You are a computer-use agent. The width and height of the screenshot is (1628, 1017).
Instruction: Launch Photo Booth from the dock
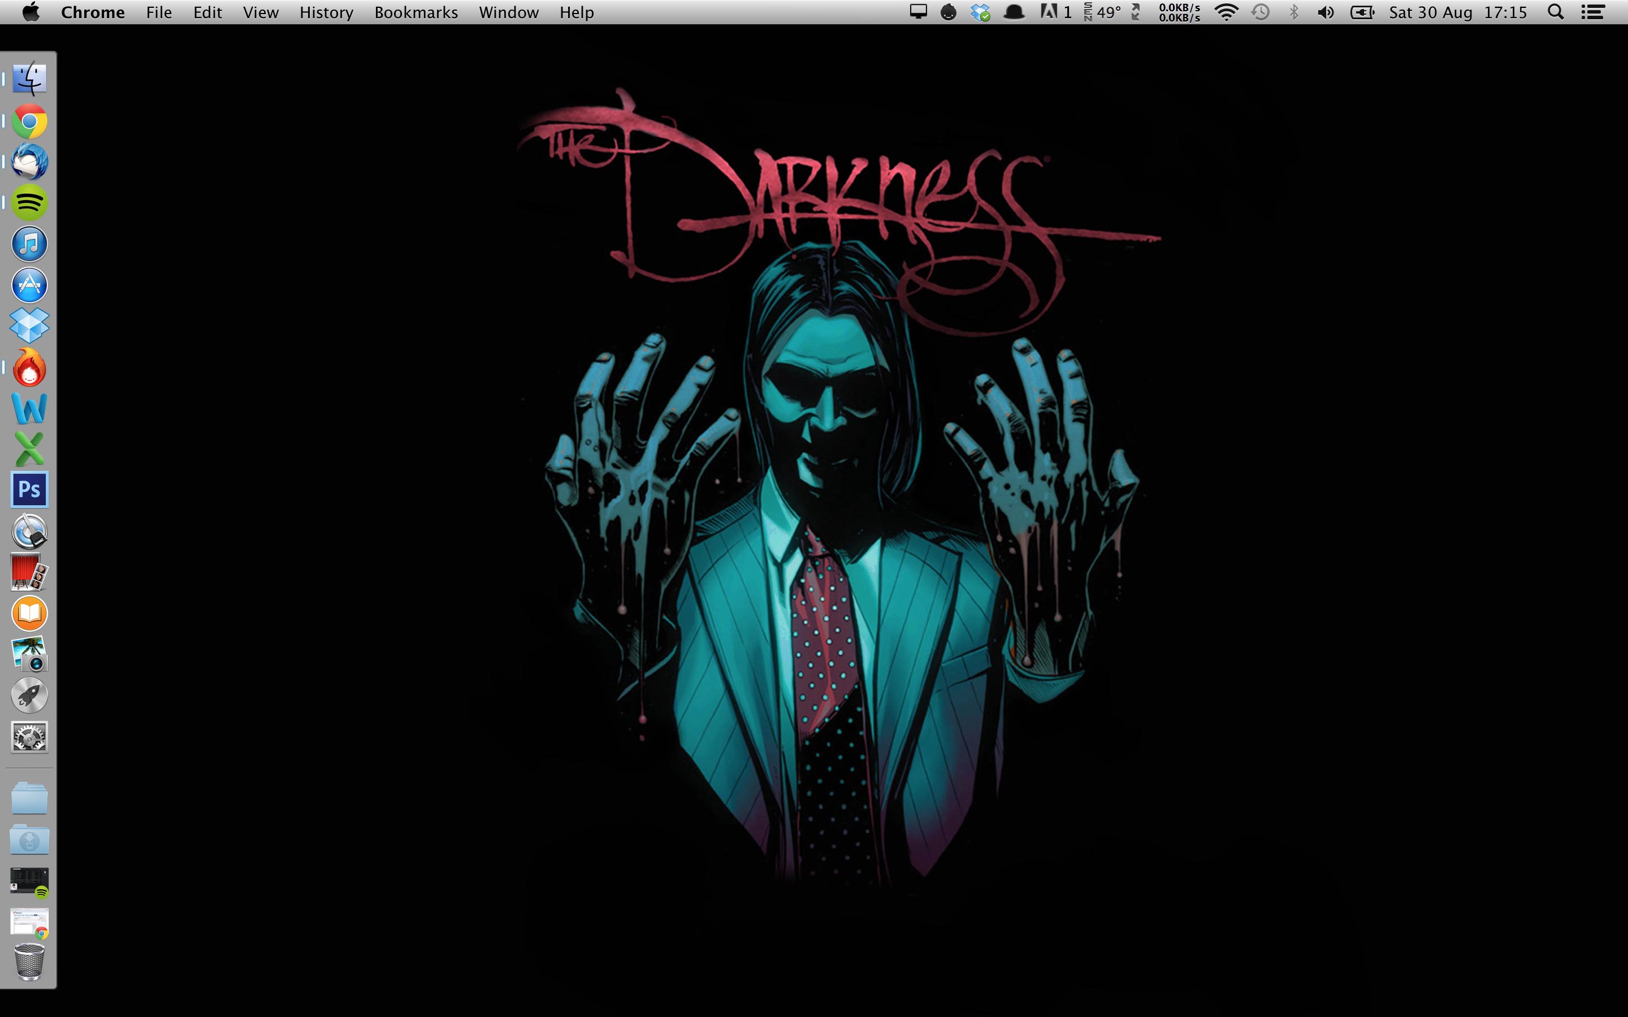click(x=29, y=572)
